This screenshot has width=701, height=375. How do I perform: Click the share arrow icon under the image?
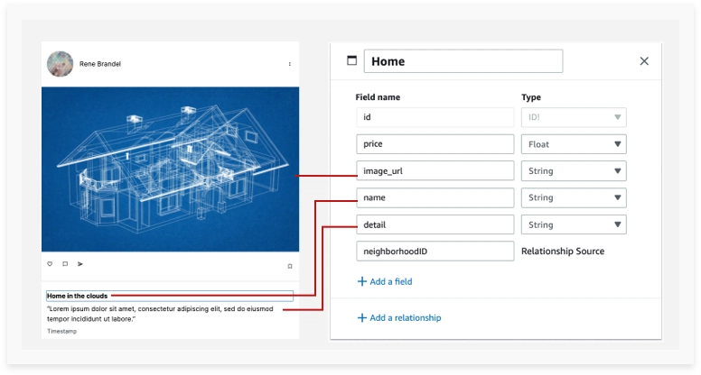[x=80, y=264]
